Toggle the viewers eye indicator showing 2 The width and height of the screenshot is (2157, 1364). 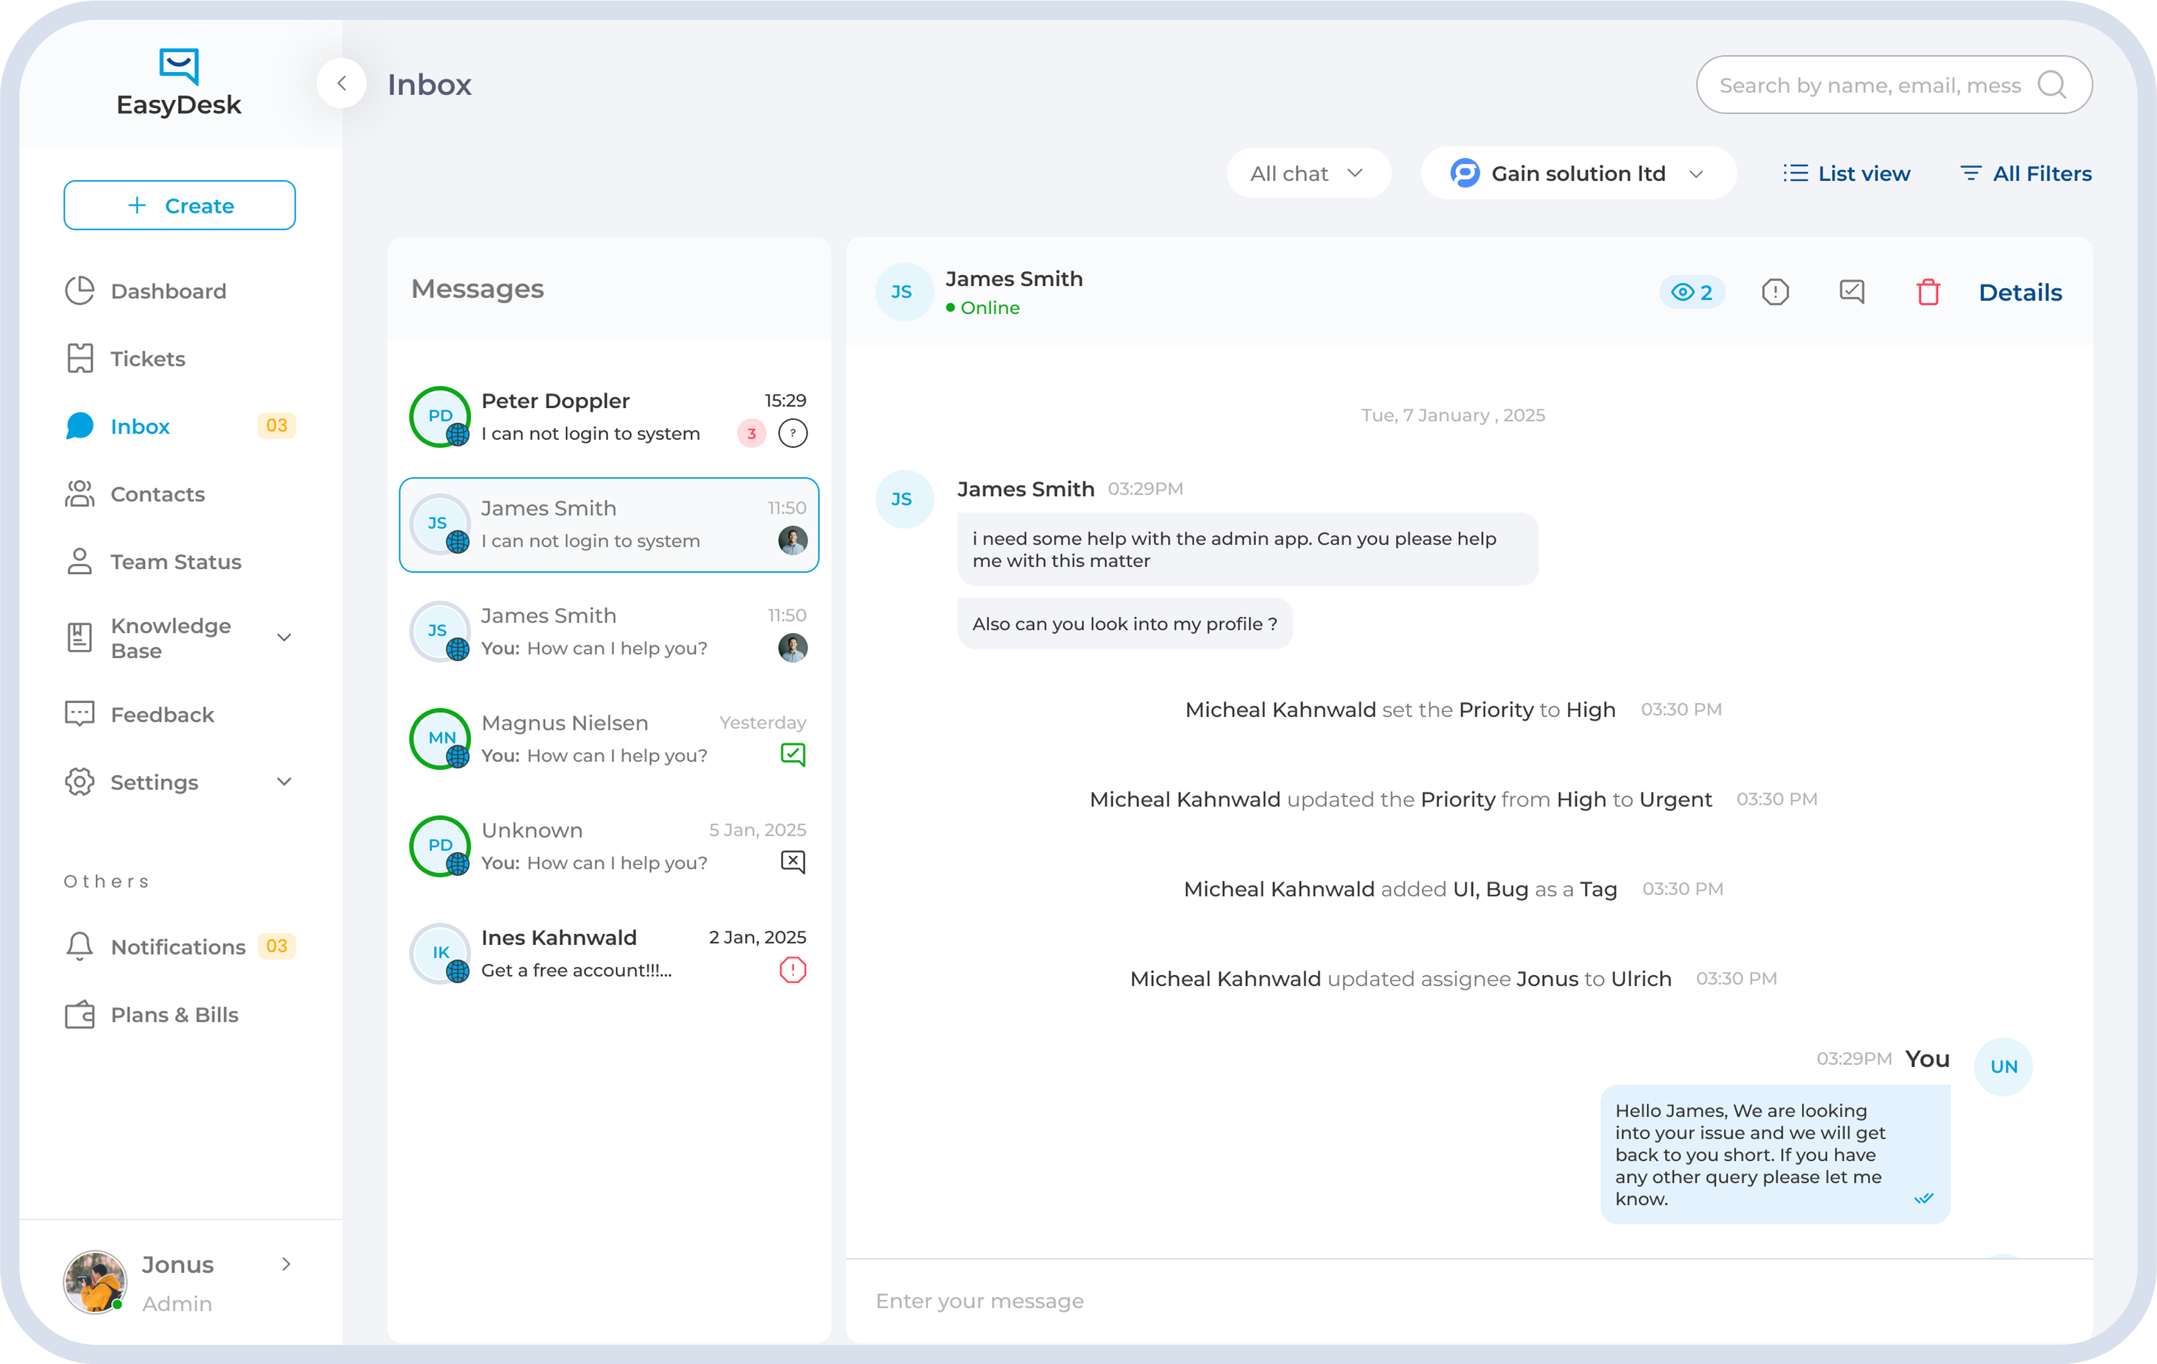tap(1691, 291)
